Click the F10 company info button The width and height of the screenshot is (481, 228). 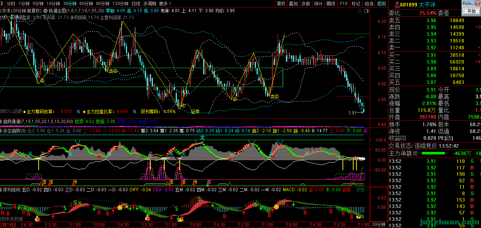tap(344, 4)
